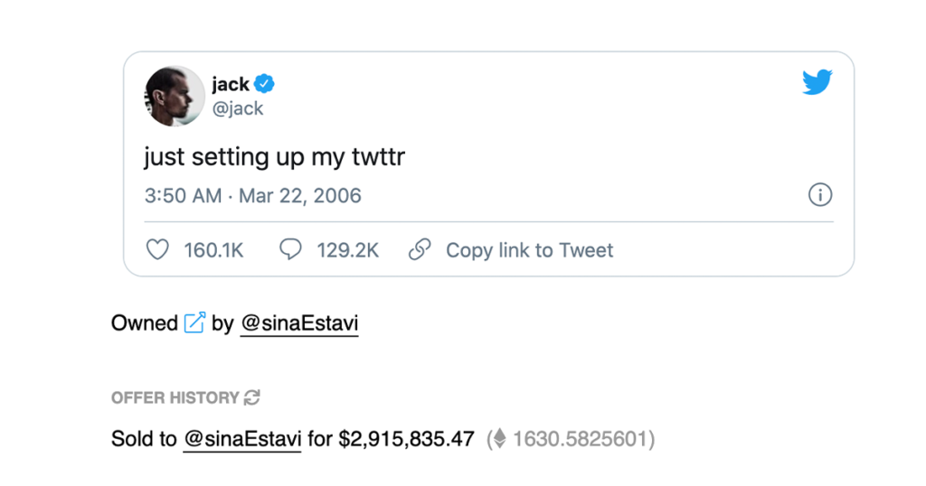The image size is (926, 486).
Task: Click the Ethereum diamond icon
Action: [x=499, y=440]
